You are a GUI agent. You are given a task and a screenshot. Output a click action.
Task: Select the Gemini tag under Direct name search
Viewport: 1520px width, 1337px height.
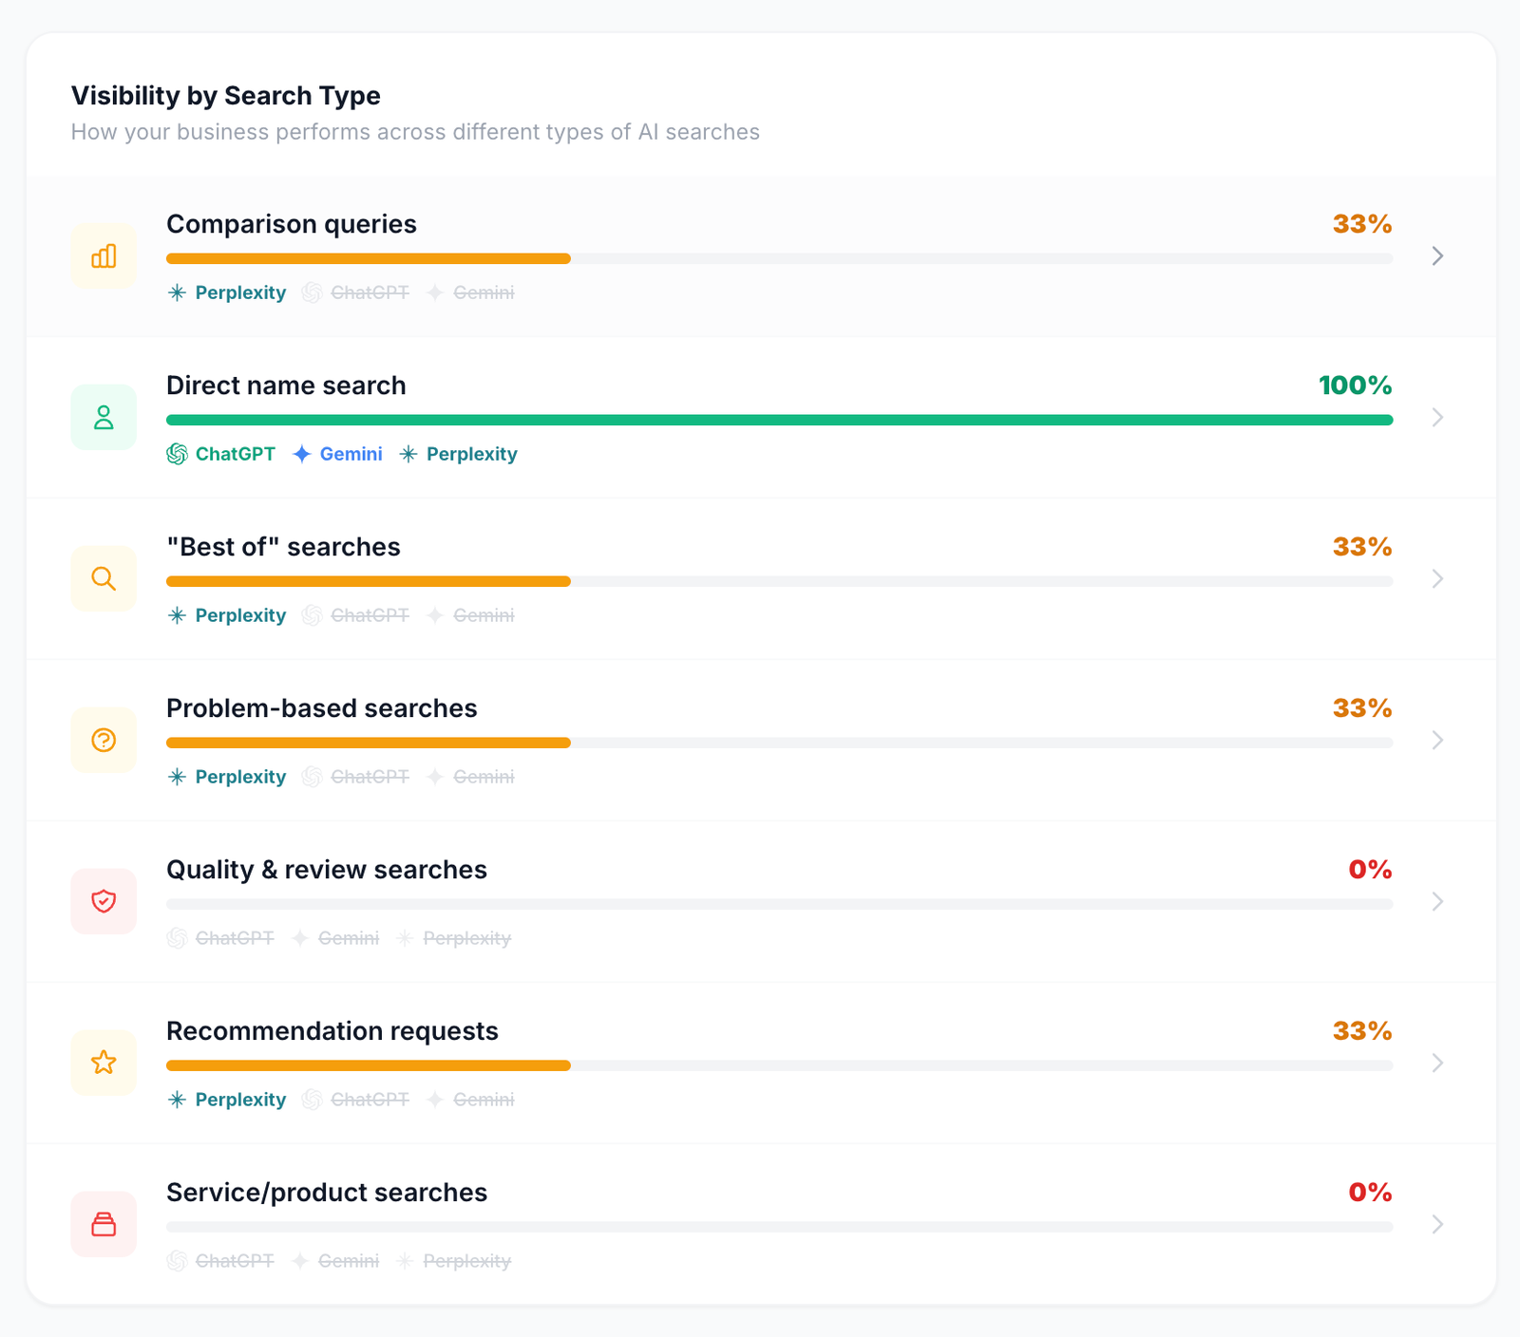click(338, 454)
